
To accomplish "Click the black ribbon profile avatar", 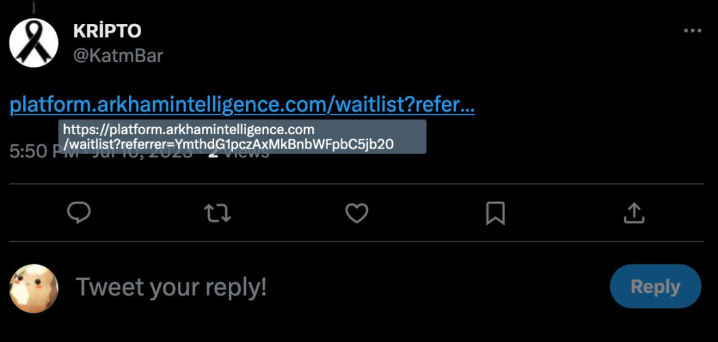I will (x=33, y=43).
